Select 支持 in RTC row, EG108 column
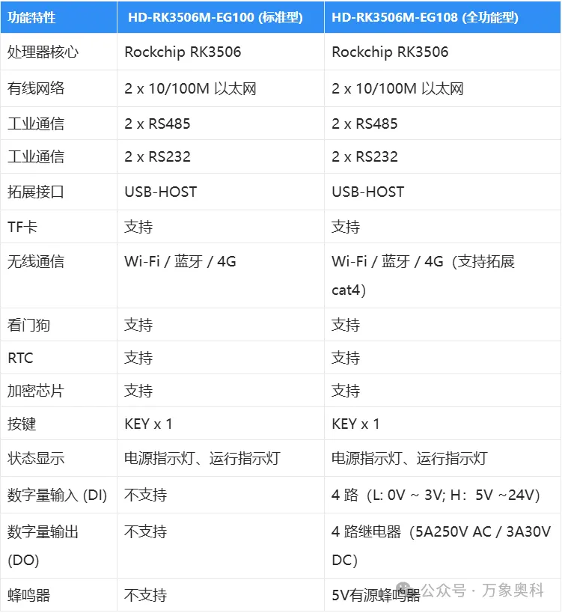 pos(346,358)
